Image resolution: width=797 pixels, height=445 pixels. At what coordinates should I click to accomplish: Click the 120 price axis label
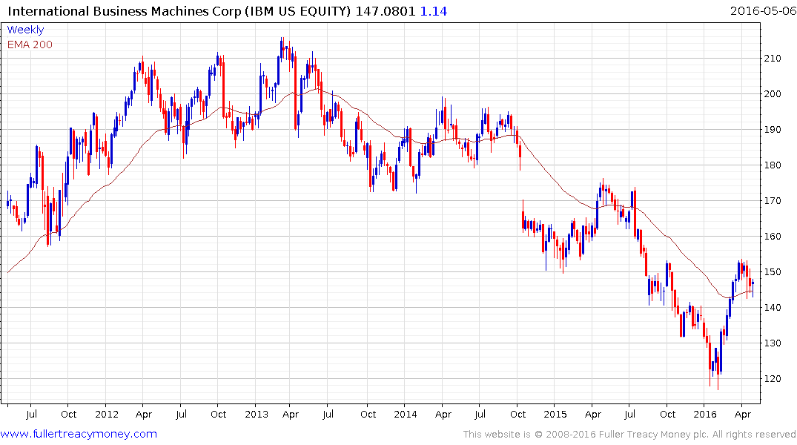773,379
